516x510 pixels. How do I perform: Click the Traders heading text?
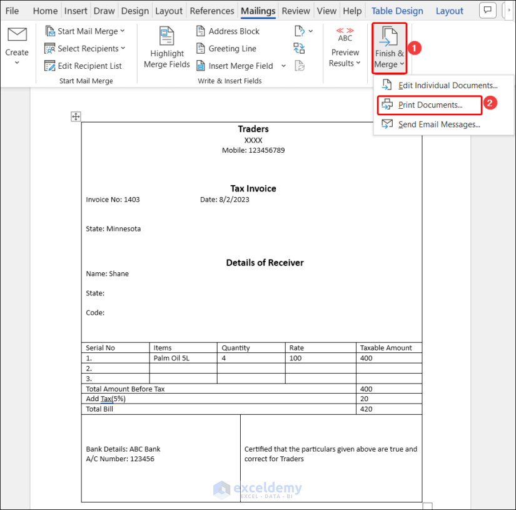click(253, 129)
